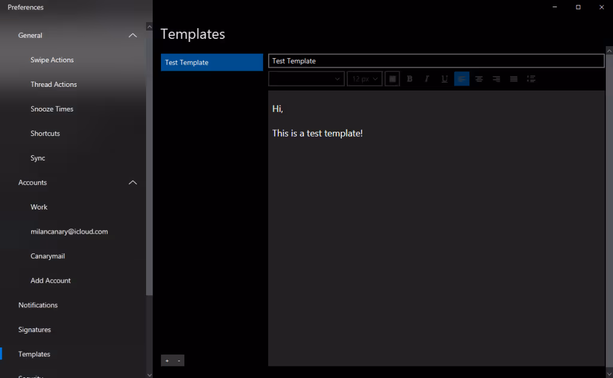Align template text right
The height and width of the screenshot is (378, 613).
point(496,78)
